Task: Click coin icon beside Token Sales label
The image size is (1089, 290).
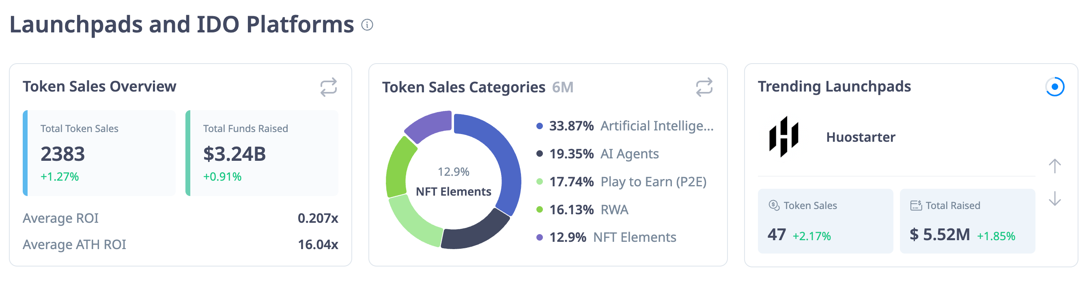Action: [774, 205]
